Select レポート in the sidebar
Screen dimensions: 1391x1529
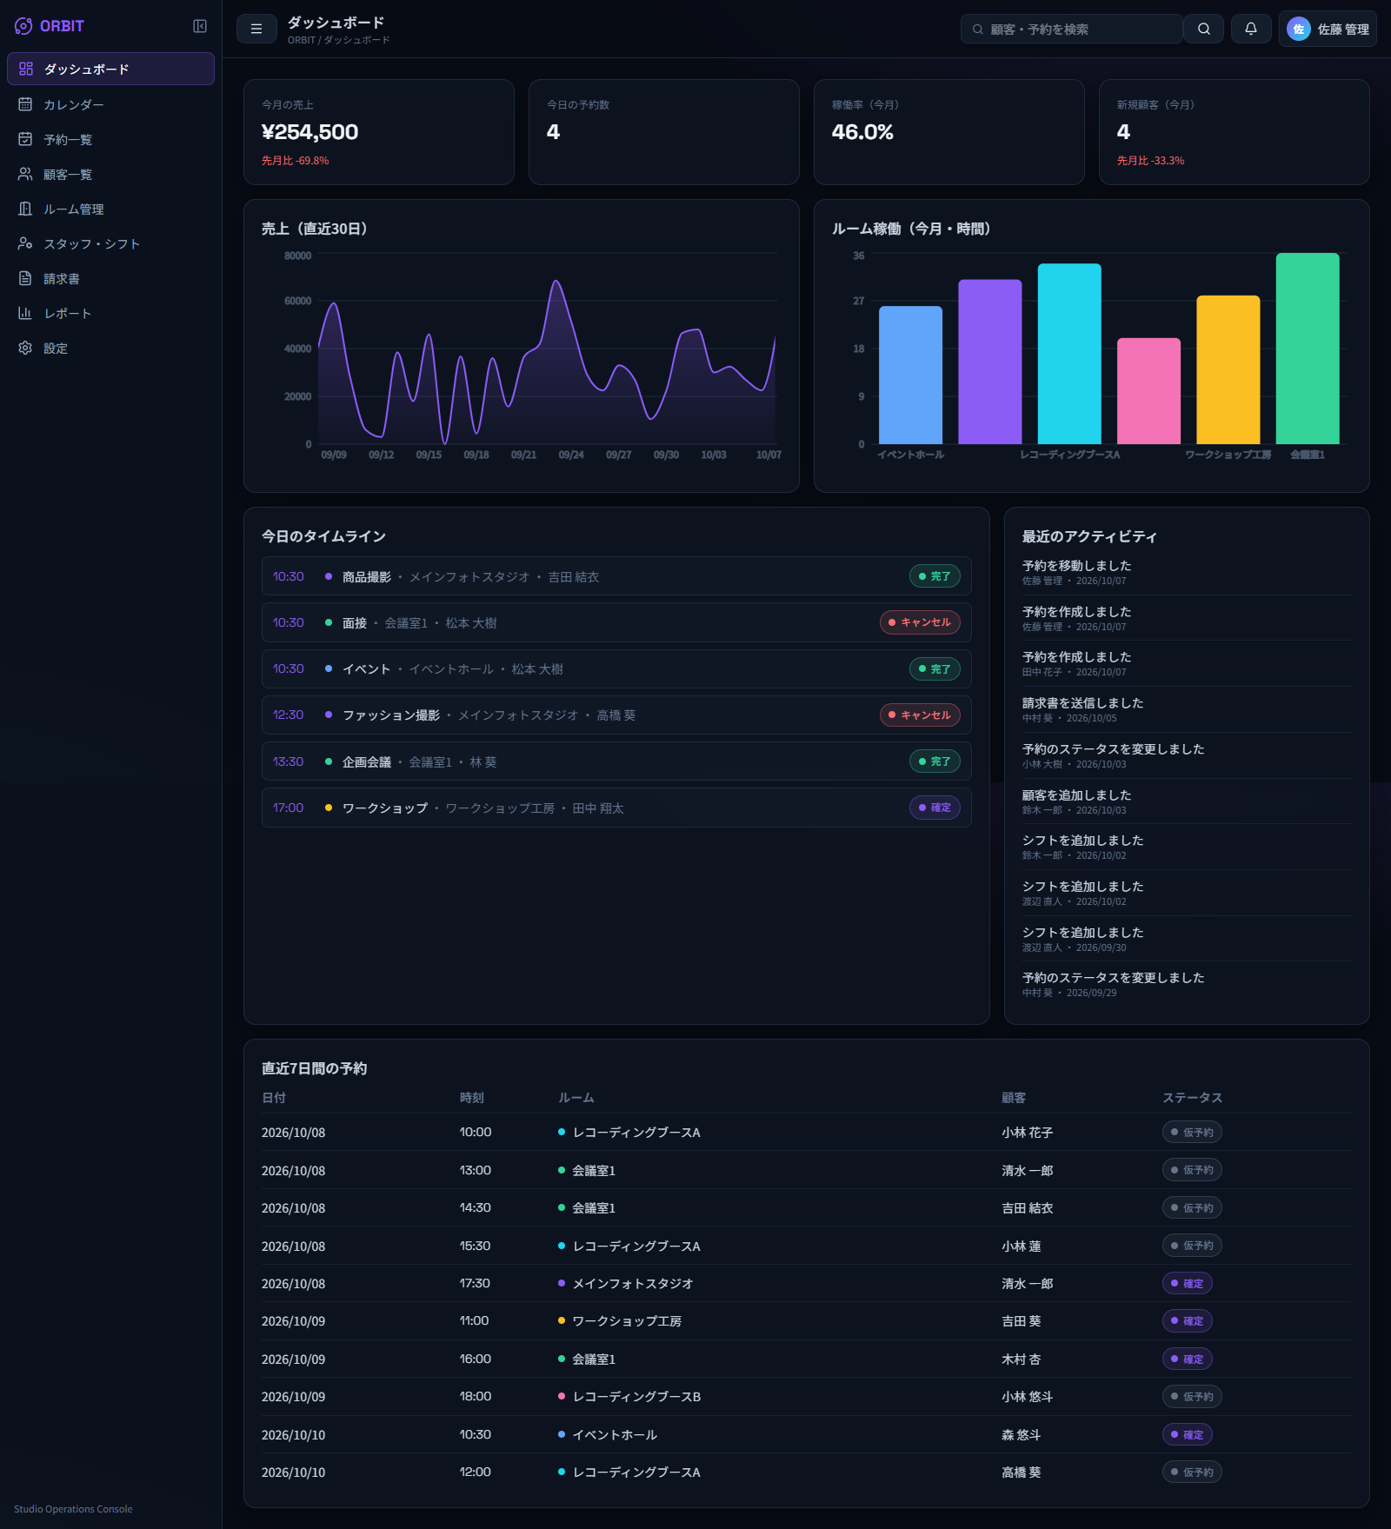coord(110,313)
